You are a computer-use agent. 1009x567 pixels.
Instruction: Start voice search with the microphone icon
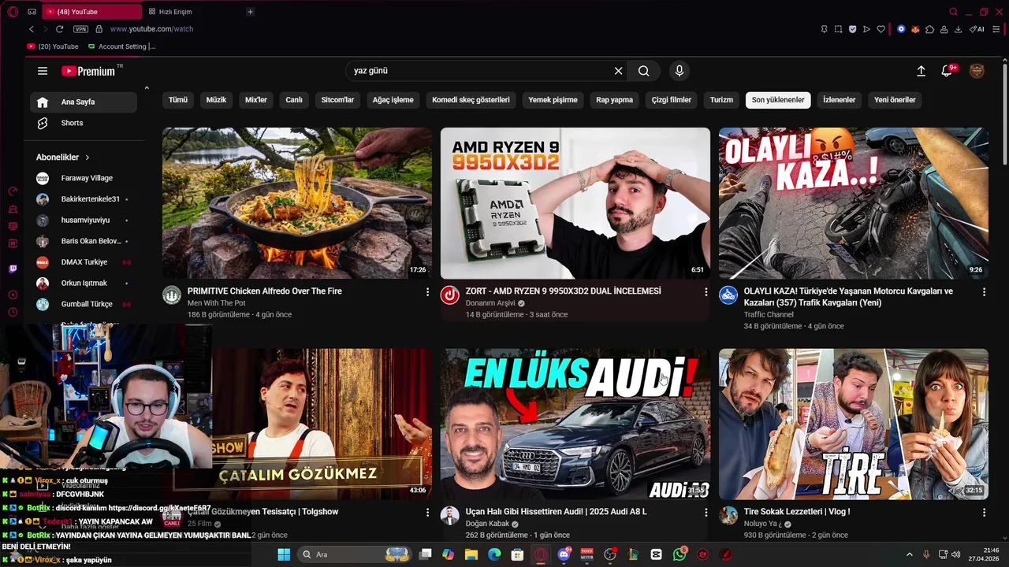679,71
